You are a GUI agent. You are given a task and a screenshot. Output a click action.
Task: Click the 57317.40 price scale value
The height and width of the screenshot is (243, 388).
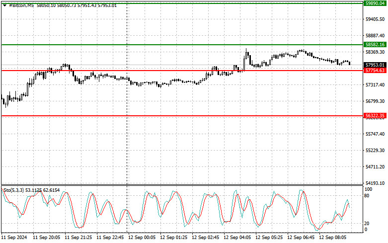375,85
